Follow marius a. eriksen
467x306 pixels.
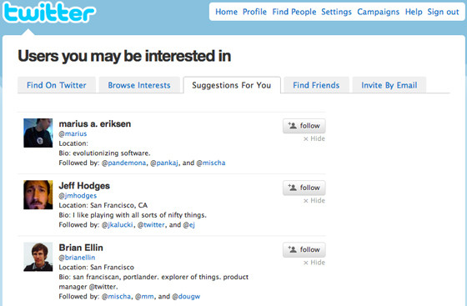[x=304, y=126]
